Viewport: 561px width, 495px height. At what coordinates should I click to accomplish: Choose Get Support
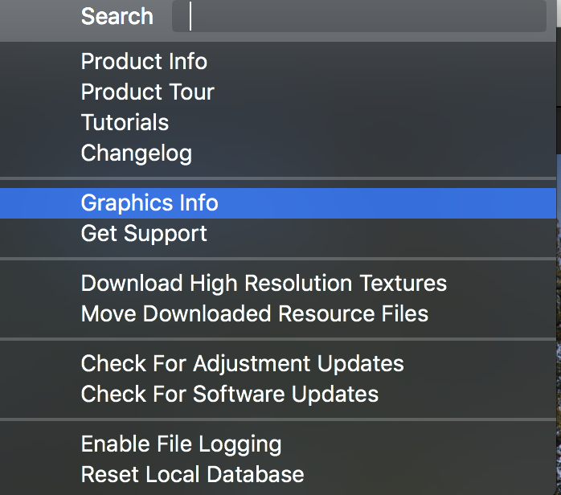(278, 234)
